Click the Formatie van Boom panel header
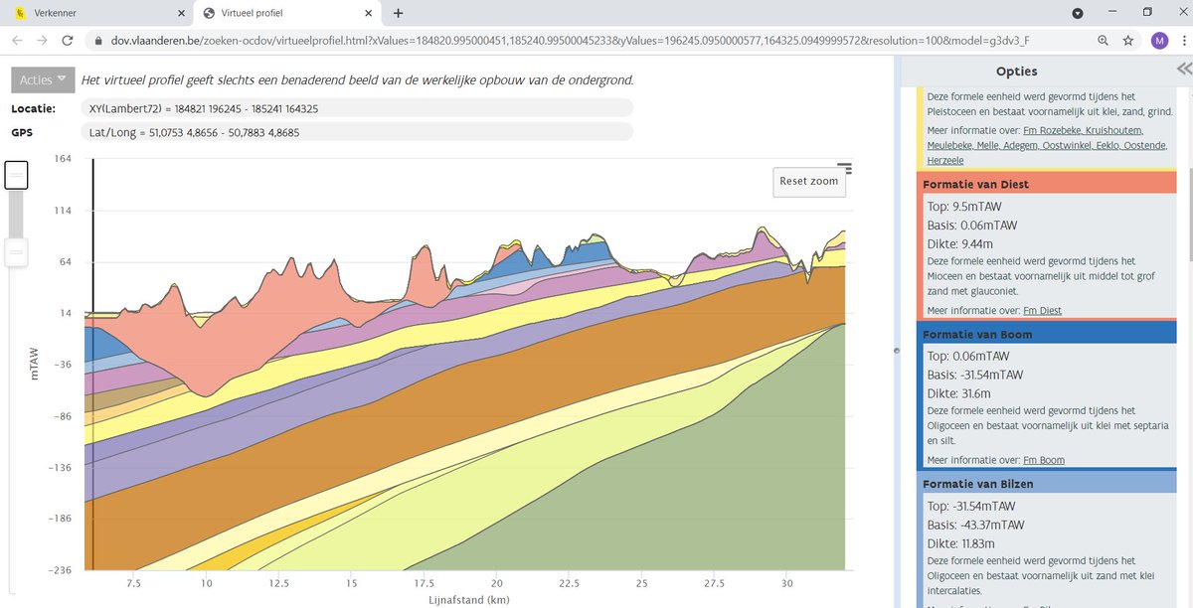Viewport: 1193px width, 608px height. coord(1047,334)
